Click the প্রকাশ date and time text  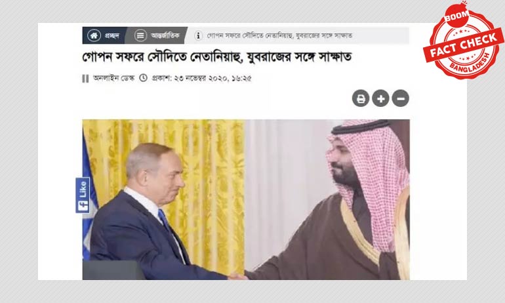[201, 78]
